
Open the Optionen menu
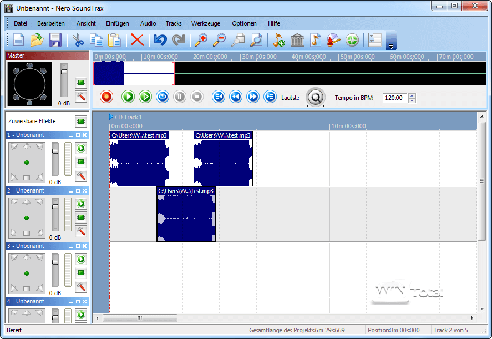coord(244,23)
